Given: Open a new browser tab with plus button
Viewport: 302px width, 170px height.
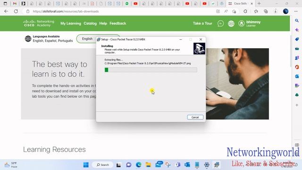Looking at the screenshot, I should (259, 3).
